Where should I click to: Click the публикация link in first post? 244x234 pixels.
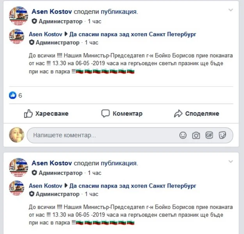[119, 12]
